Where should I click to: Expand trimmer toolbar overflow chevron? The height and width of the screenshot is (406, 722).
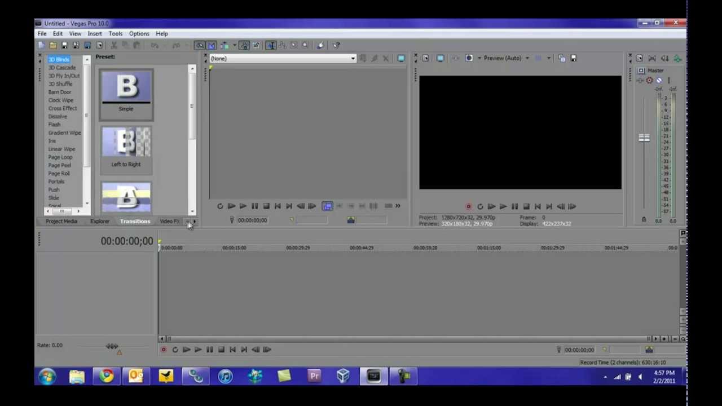[x=398, y=206]
